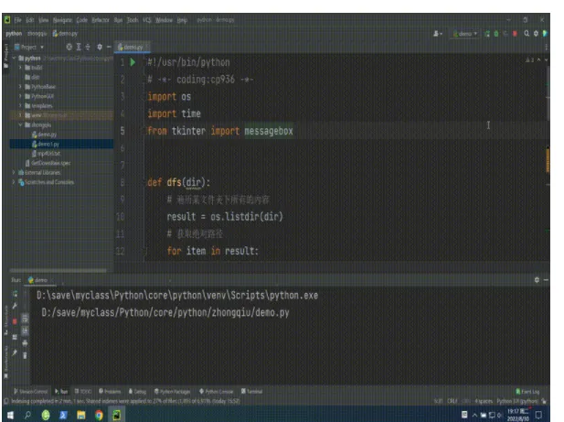Open Project panel options gear
Image resolution: width=564 pixels, height=422 pixels.
(x=100, y=47)
